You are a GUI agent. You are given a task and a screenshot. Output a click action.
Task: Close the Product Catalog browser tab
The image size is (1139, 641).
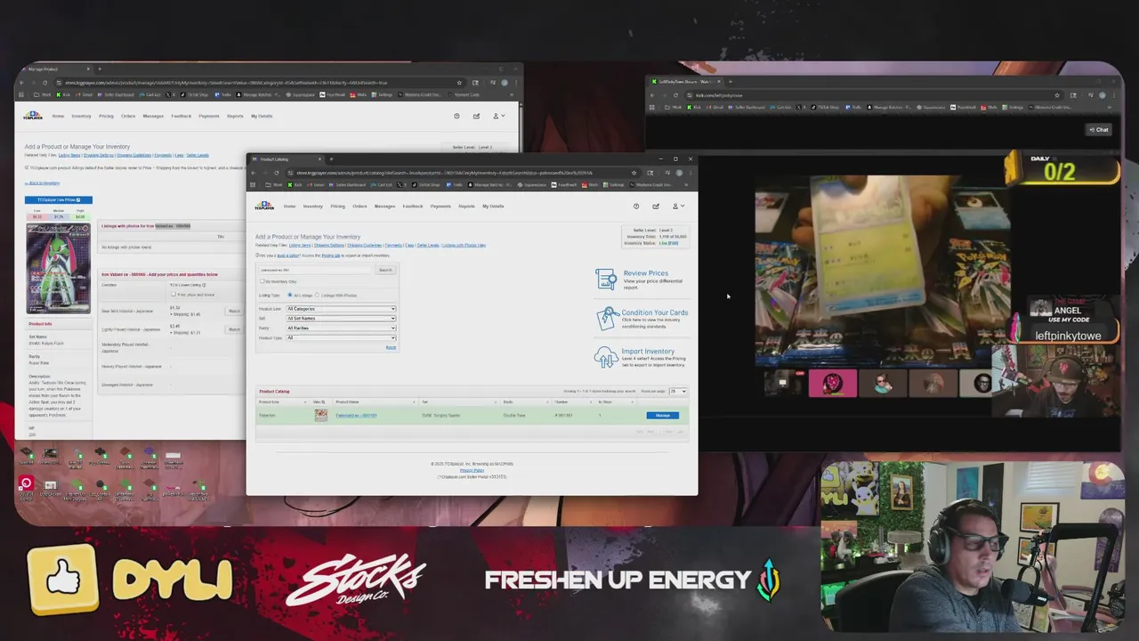pyautogui.click(x=320, y=159)
